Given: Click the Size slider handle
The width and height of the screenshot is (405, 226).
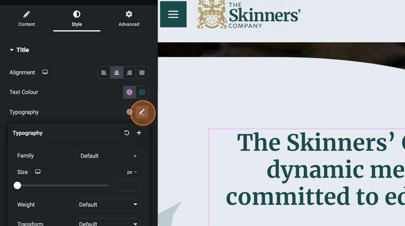Looking at the screenshot, I should click(x=17, y=185).
